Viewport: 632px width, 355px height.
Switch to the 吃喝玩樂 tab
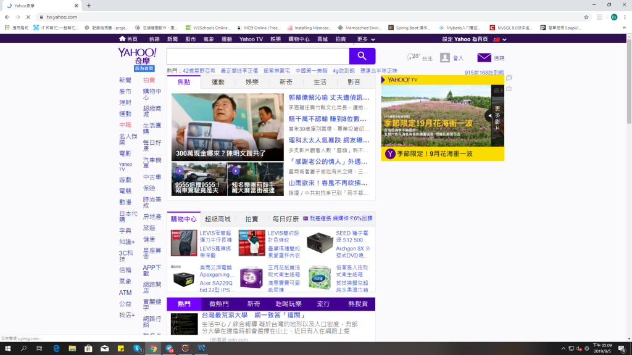289,304
